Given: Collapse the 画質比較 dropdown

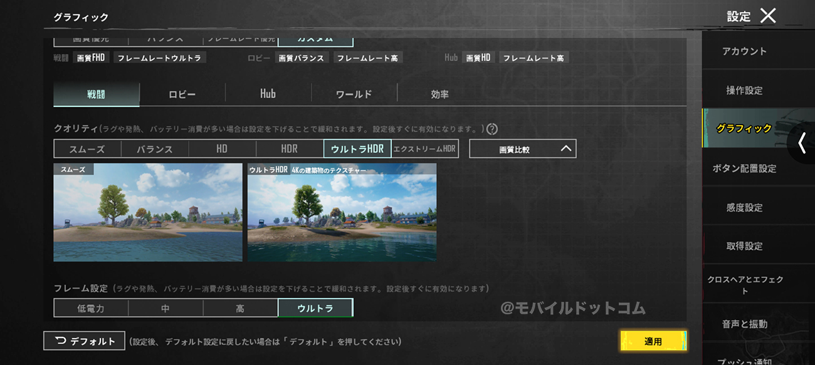Looking at the screenshot, I should (522, 149).
